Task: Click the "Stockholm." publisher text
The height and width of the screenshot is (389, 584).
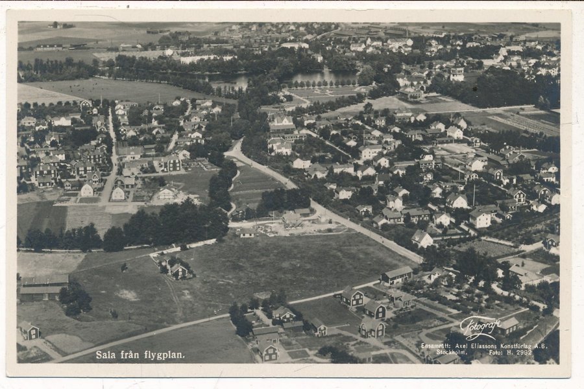Action: click(451, 352)
